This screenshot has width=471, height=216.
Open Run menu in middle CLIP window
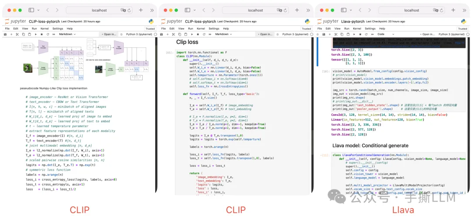191,28
